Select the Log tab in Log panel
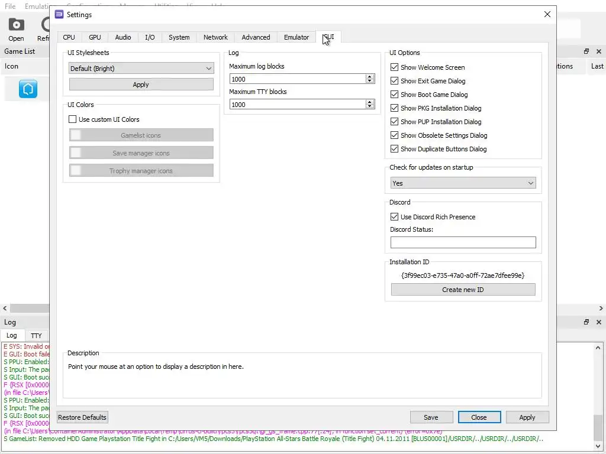606x454 pixels. click(x=12, y=336)
